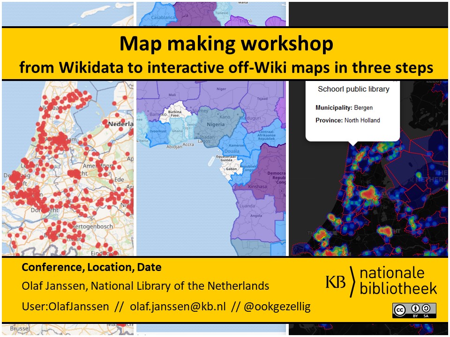Viewport: 450px width, 337px height.
Task: Open the User:OlafJanssen reference
Action: click(x=66, y=306)
